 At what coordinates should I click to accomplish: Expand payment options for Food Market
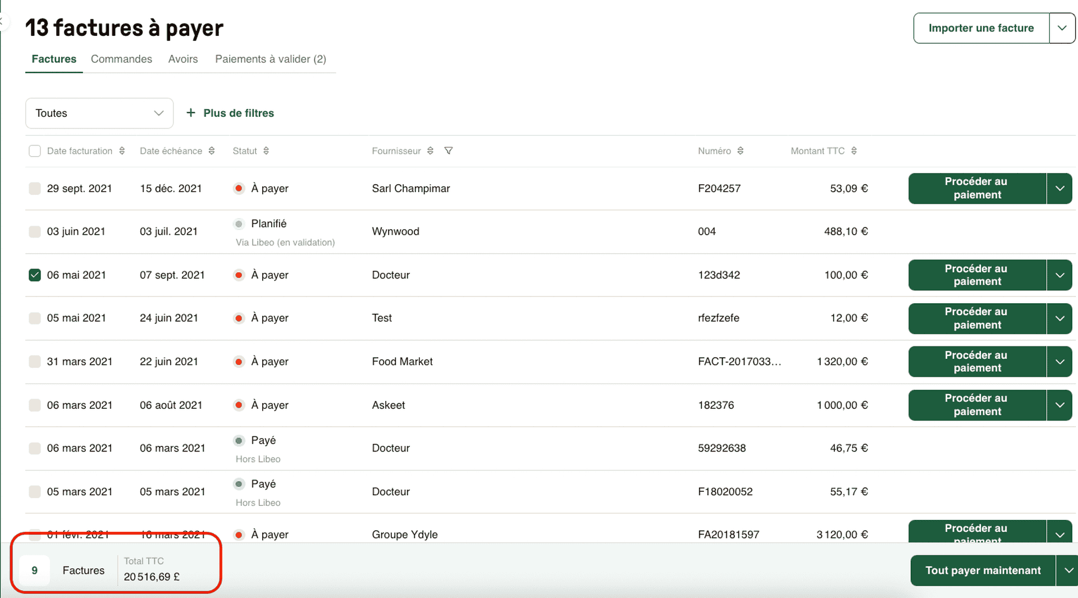click(1059, 362)
